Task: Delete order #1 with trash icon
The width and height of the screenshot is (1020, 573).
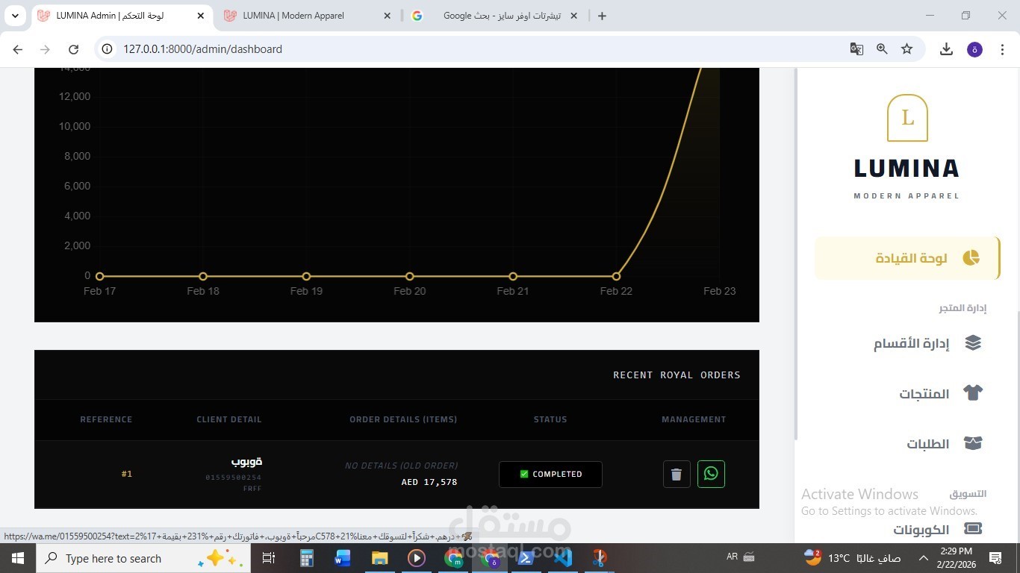Action: [x=677, y=475]
